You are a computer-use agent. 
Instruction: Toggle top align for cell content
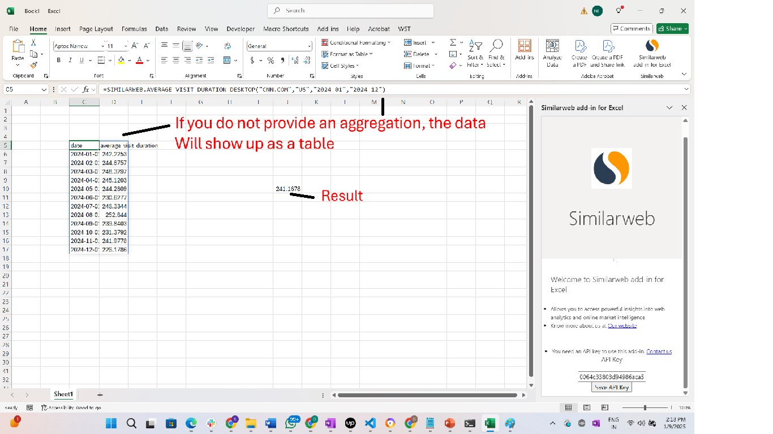click(x=164, y=46)
